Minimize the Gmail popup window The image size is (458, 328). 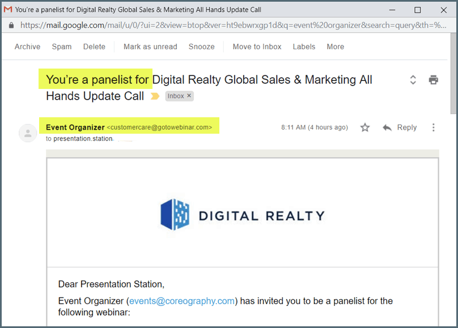[392, 10]
